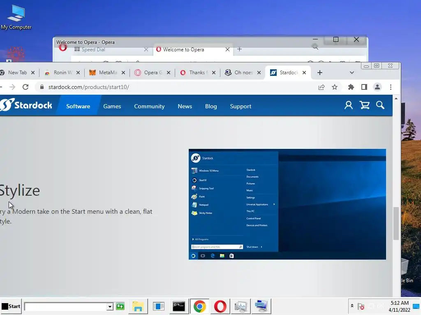The image size is (421, 315).
Task: Click the task manager monitor taskbar icon
Action: pyautogui.click(x=241, y=306)
